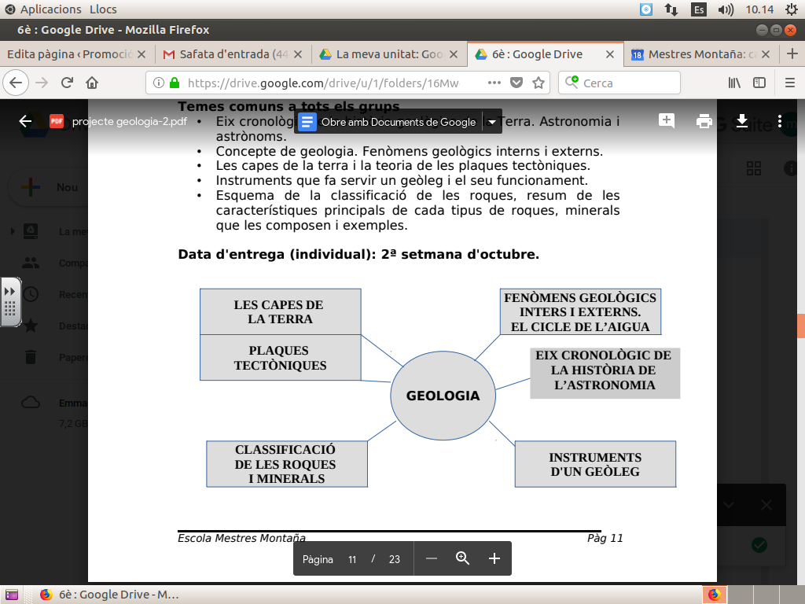
Task: Expand the open-with options dropdown arrow
Action: 492,122
